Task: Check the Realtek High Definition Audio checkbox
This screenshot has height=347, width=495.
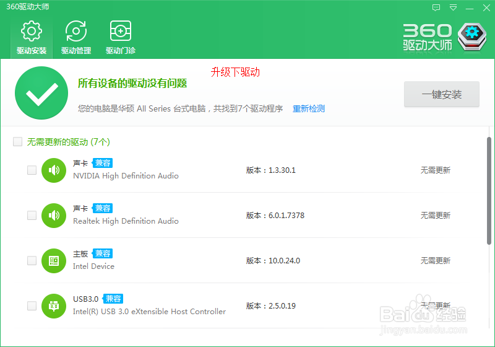Action: [x=32, y=215]
